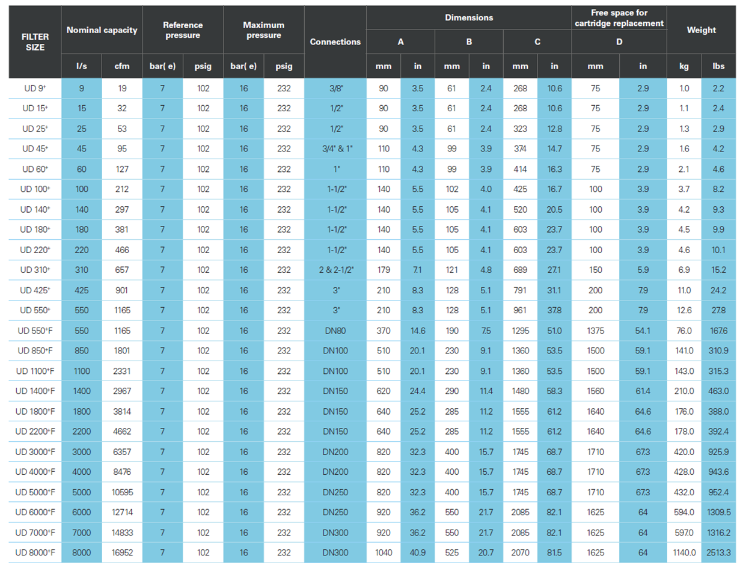The image size is (743, 568).
Task: Click the DN80 connection cell
Action: pos(335,331)
